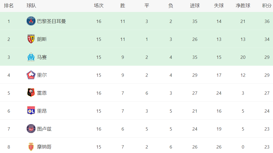
Task: Select the 马赛 team name
Action: click(x=42, y=57)
